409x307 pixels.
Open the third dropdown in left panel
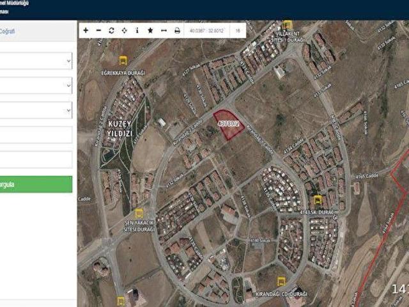coord(36,110)
